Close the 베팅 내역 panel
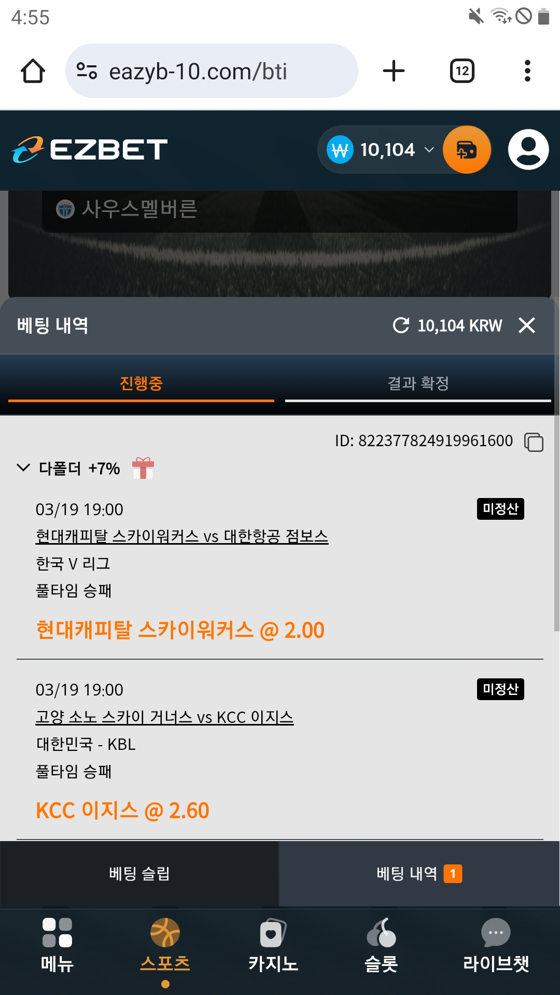Viewport: 560px width, 995px height. pyautogui.click(x=527, y=325)
